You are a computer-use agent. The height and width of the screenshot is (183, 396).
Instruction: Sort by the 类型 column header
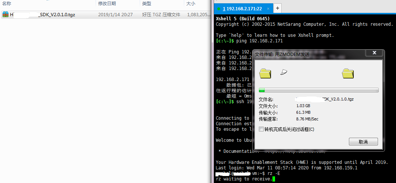146,4
